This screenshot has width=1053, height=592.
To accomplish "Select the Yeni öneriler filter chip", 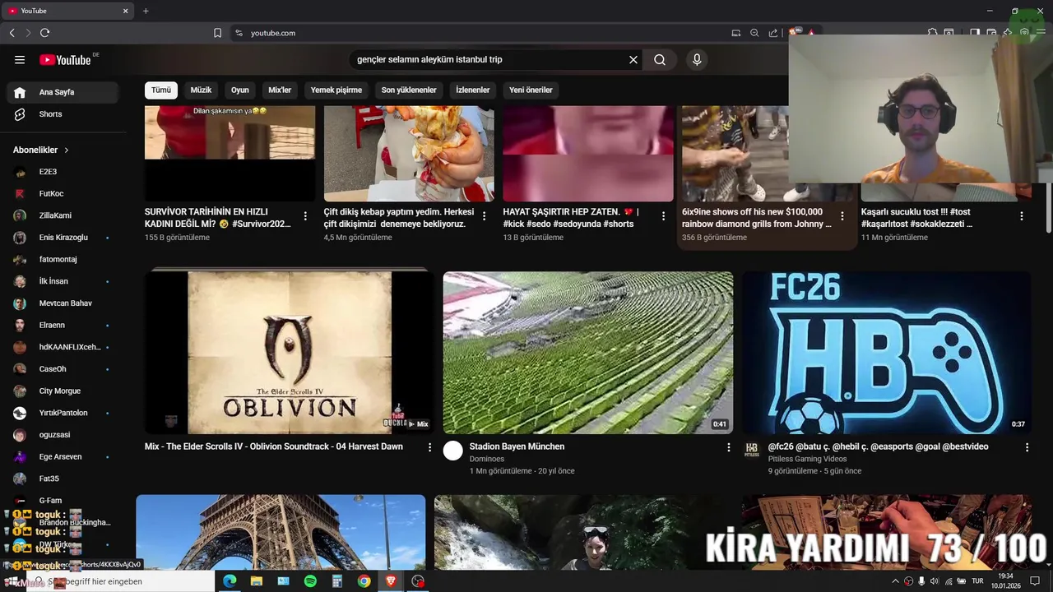I will (x=531, y=90).
